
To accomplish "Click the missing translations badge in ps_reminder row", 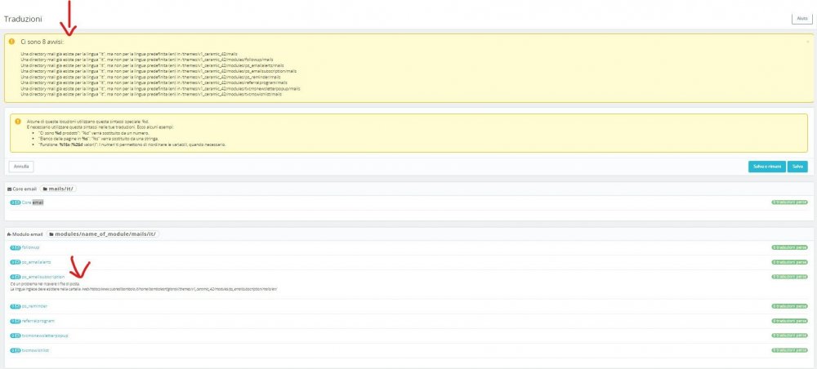I will pyautogui.click(x=789, y=306).
